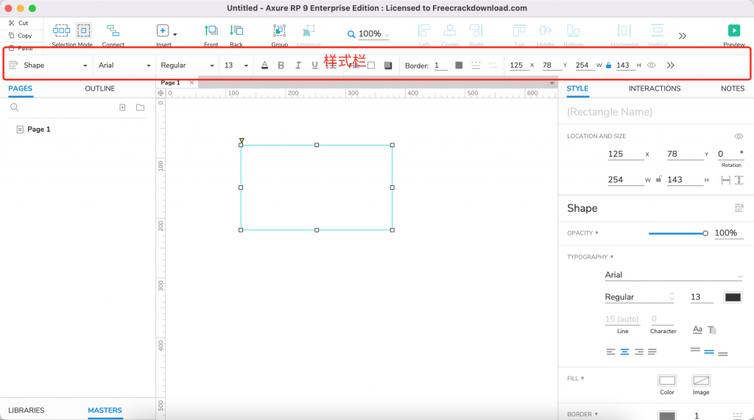The width and height of the screenshot is (754, 420).
Task: Click the add folder icon in Pages
Action: coord(140,107)
